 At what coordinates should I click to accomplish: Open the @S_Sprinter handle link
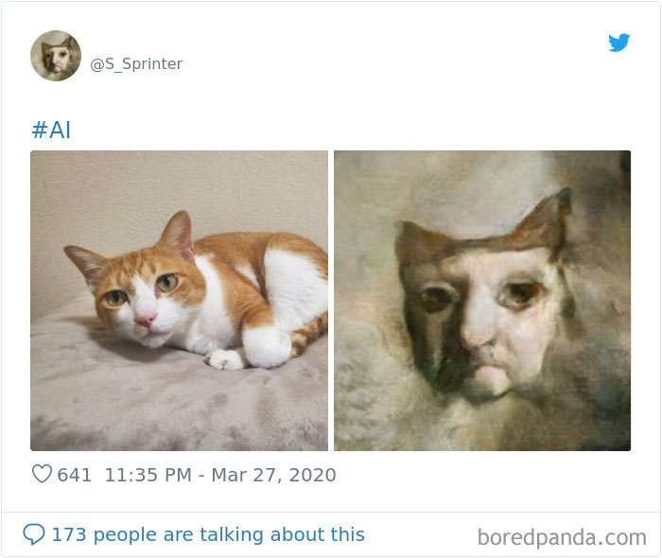tap(136, 64)
